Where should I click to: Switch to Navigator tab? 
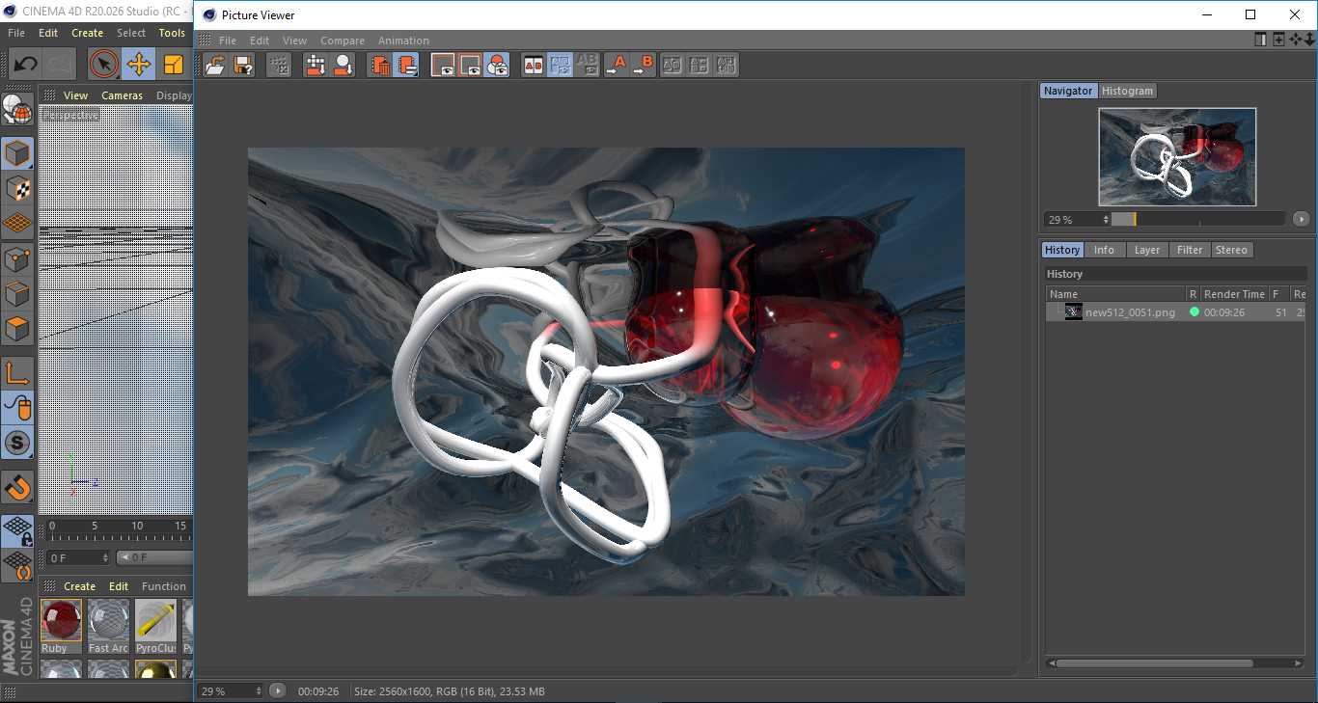(x=1068, y=91)
